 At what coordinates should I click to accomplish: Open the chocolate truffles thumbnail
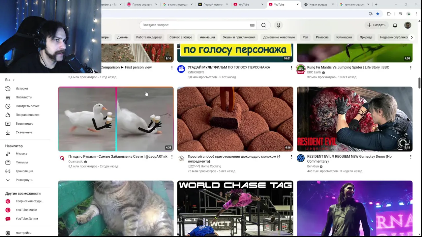point(235,119)
